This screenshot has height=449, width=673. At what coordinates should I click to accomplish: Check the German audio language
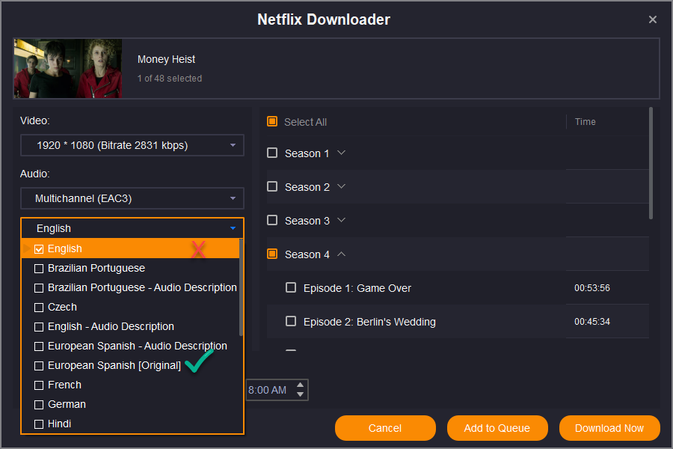[39, 405]
